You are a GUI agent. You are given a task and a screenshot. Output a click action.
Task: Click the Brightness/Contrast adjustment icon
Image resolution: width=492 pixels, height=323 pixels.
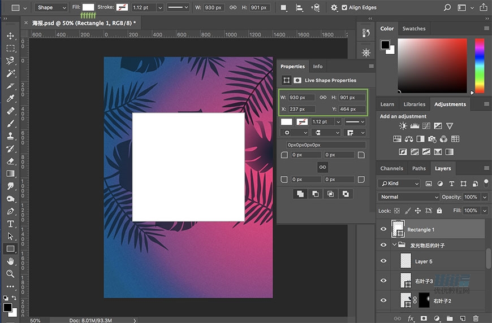click(402, 126)
